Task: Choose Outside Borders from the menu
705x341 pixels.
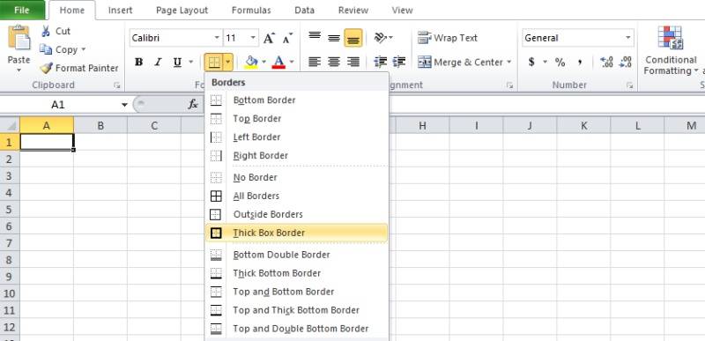Action: click(297, 214)
